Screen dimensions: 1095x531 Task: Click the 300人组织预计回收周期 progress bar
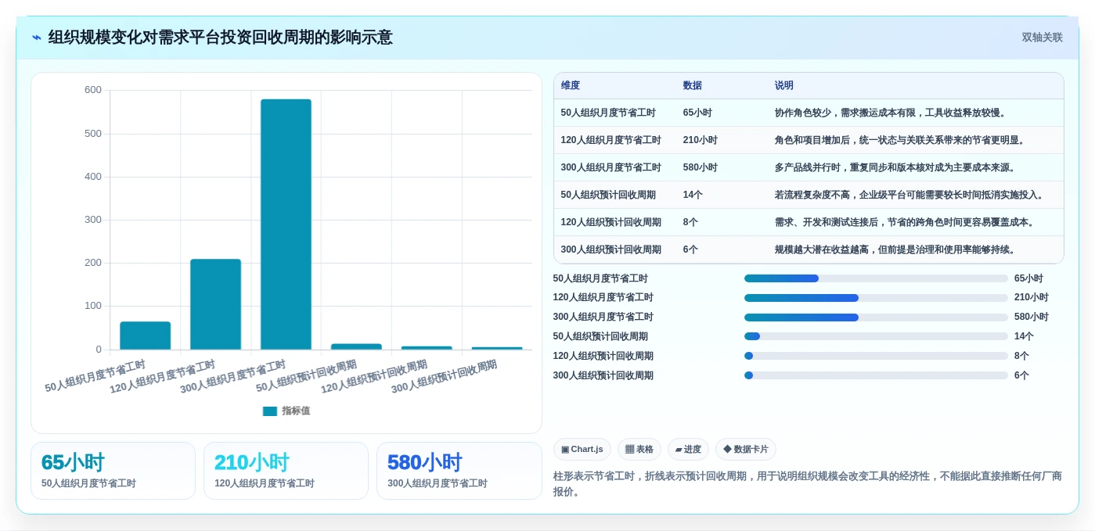pos(876,375)
